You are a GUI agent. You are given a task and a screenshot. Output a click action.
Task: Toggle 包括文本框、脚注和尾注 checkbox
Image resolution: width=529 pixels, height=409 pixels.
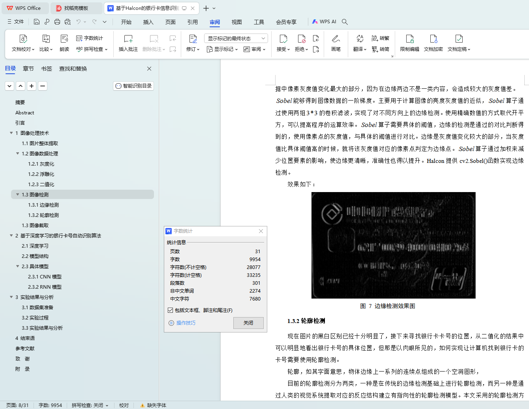point(170,310)
